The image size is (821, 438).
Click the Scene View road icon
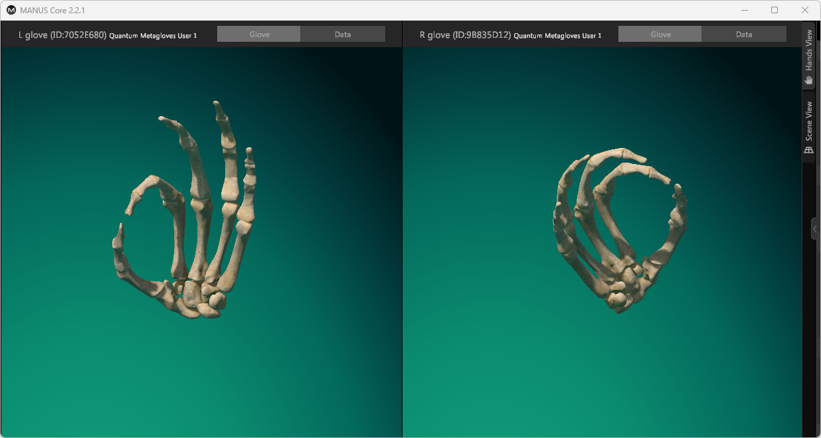(809, 150)
